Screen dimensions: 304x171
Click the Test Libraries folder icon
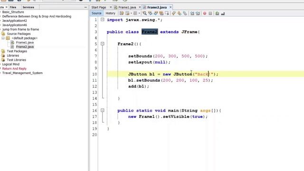[x=3, y=60]
